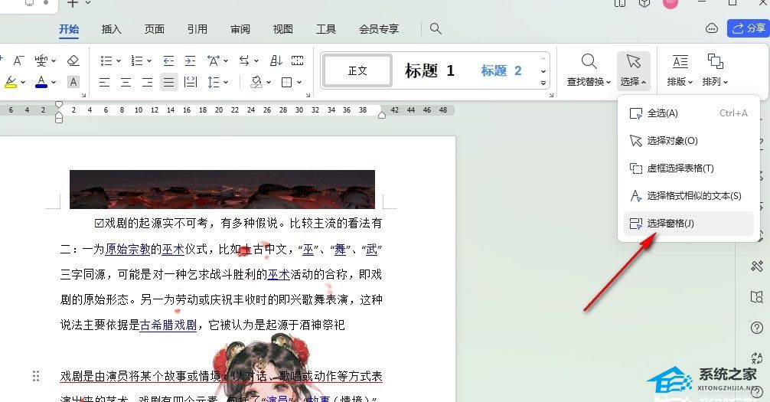Click the borders icon
Viewport: 770px width, 402px height.
coord(287,82)
